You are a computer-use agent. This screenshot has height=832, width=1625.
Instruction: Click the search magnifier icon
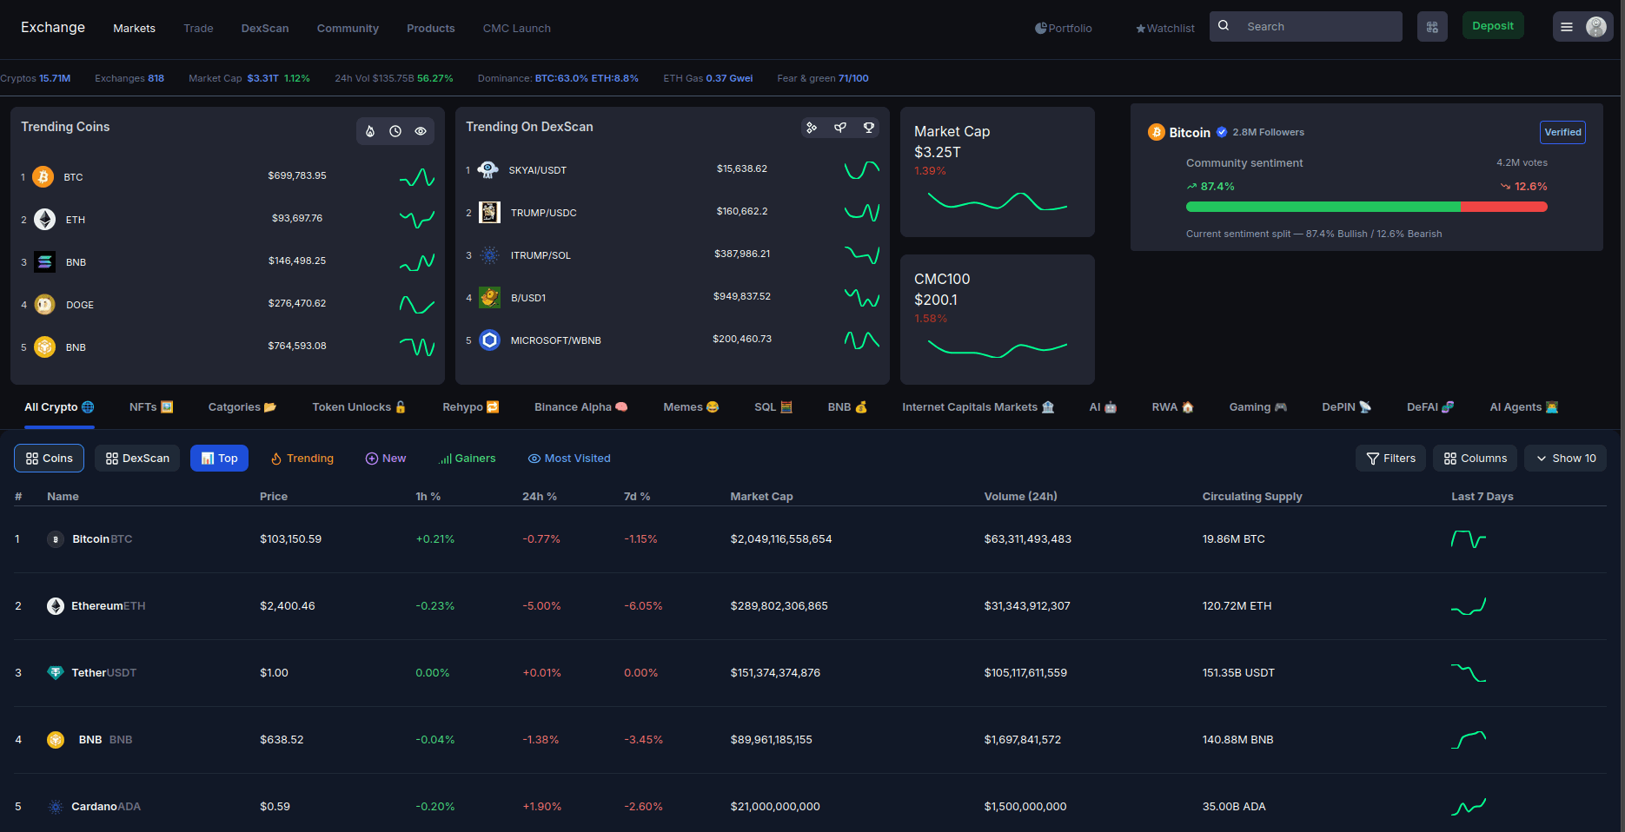(x=1224, y=26)
